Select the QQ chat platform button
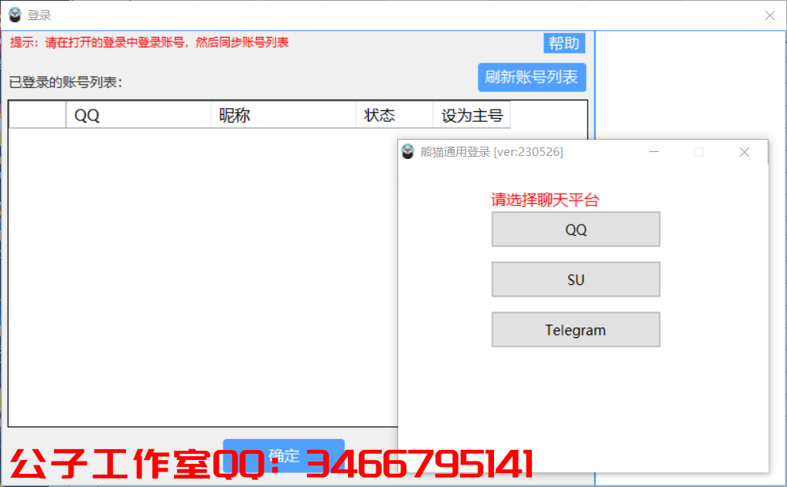This screenshot has height=487, width=787. pos(576,229)
